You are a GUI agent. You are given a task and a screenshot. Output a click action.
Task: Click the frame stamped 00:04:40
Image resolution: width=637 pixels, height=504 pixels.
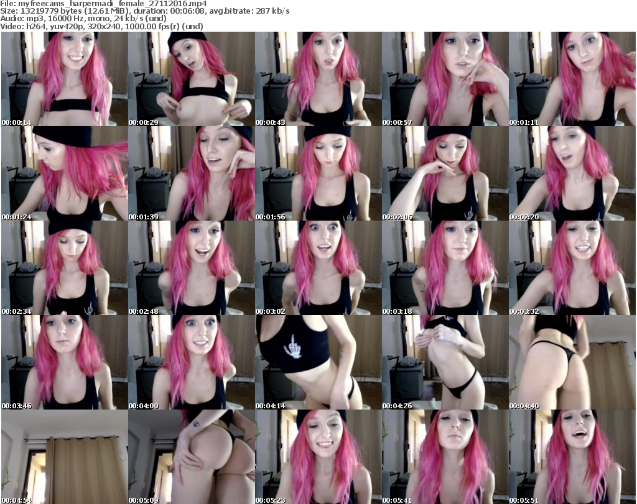[572, 362]
